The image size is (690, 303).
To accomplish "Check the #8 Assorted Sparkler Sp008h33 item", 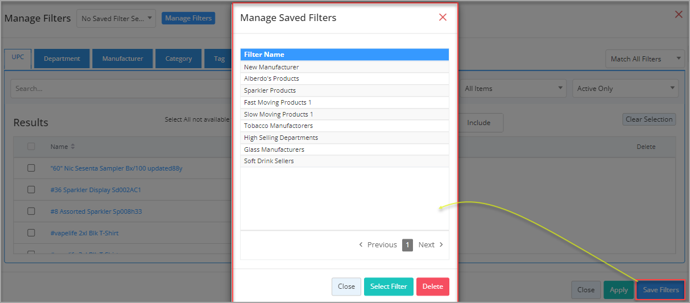I will point(31,211).
